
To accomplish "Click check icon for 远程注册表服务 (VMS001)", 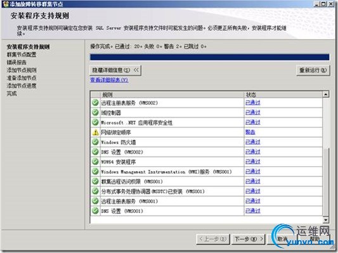I will pos(95,201).
